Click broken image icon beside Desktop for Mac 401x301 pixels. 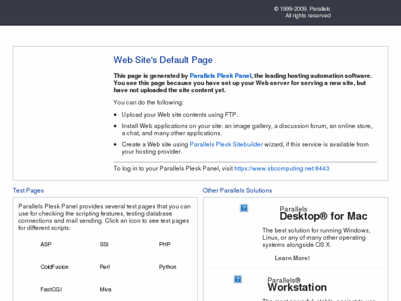(244, 208)
